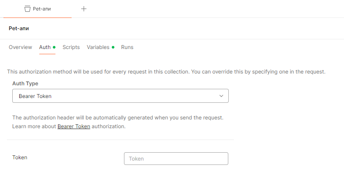This screenshot has width=344, height=182.
Task: Open the Scripts tab
Action: click(71, 47)
